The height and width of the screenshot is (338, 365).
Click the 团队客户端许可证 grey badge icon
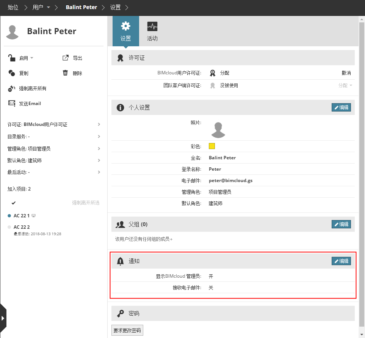point(213,86)
